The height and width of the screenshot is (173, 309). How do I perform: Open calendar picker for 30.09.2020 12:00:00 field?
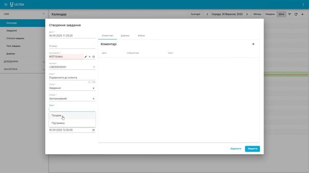[94, 130]
